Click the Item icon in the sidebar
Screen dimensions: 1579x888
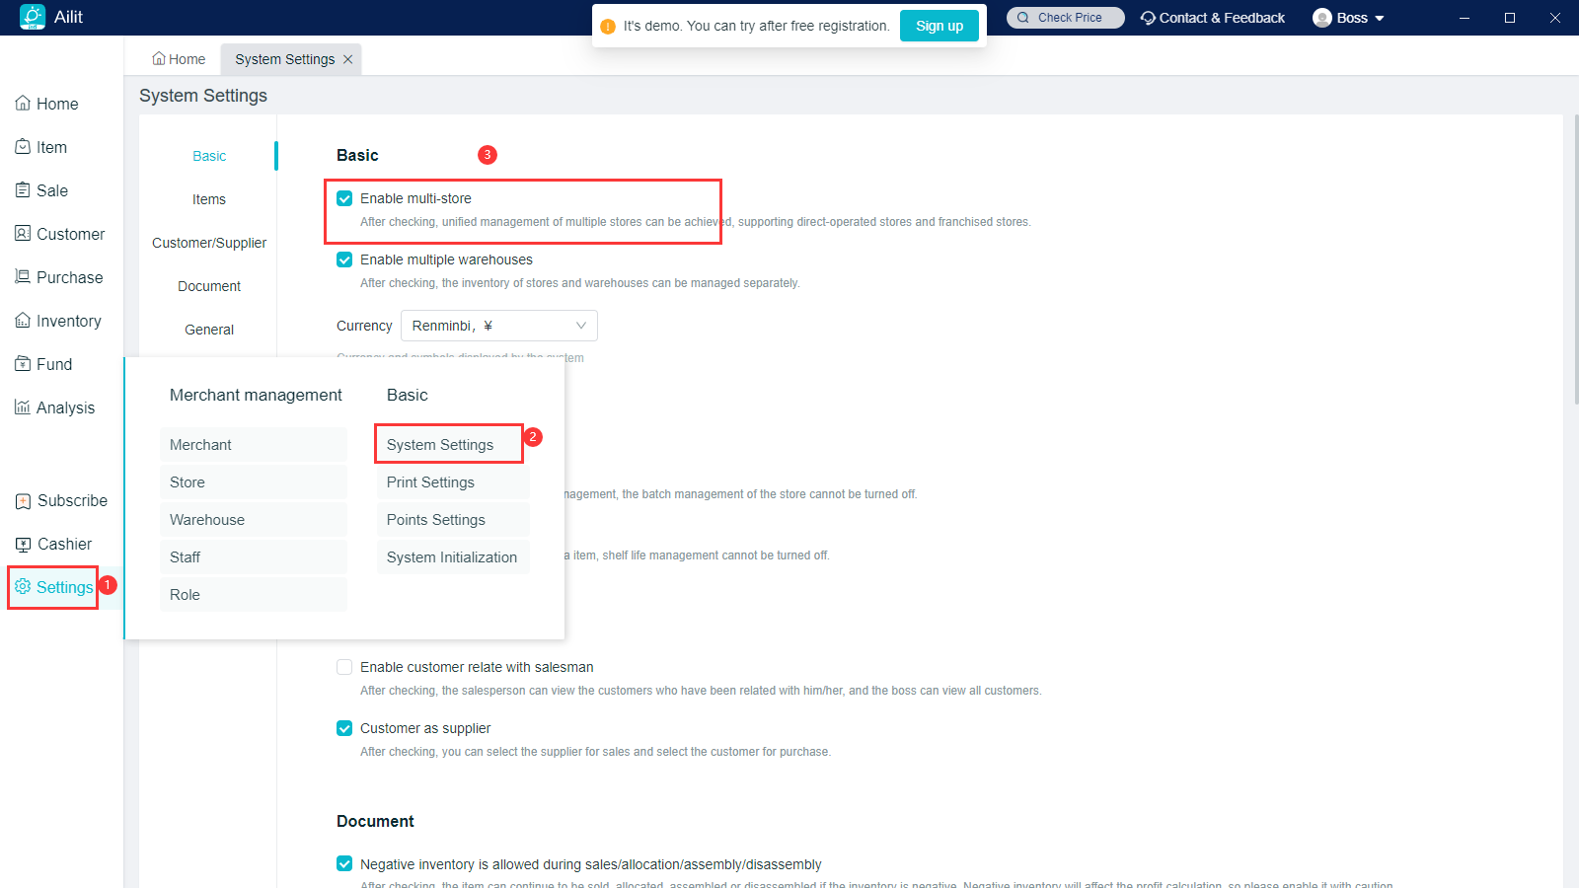[23, 147]
